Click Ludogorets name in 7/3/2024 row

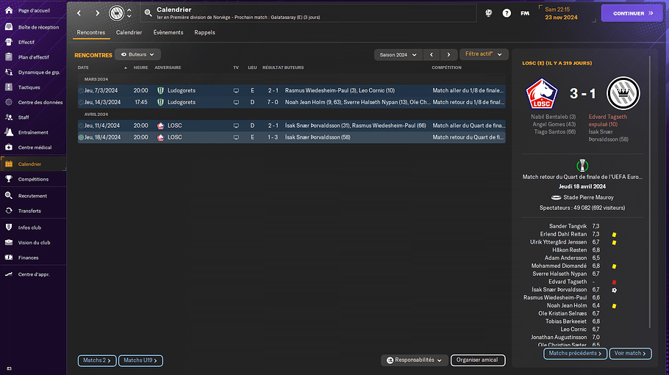tap(182, 90)
